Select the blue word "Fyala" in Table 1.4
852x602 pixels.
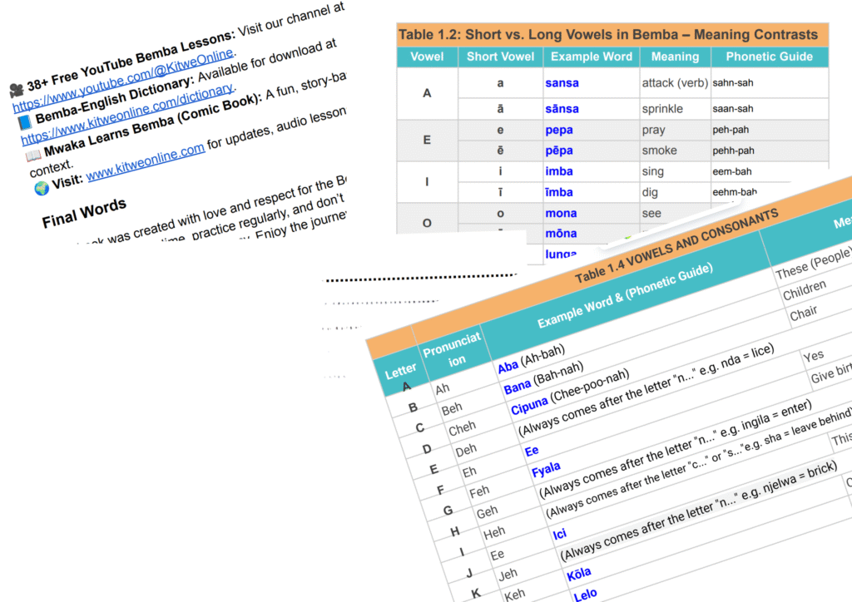(546, 470)
